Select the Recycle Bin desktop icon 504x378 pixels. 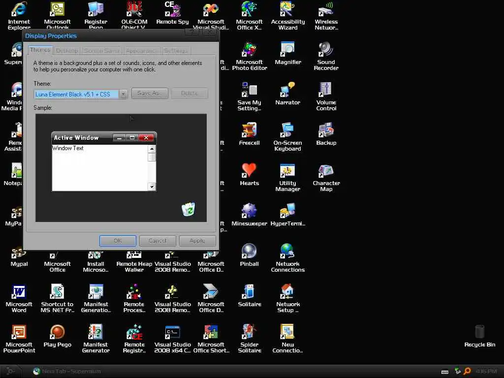point(479,336)
